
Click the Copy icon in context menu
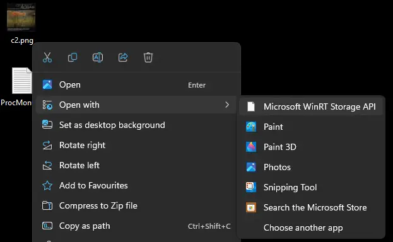(73, 57)
